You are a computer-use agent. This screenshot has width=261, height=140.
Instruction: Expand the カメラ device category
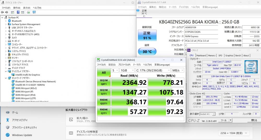(6, 38)
